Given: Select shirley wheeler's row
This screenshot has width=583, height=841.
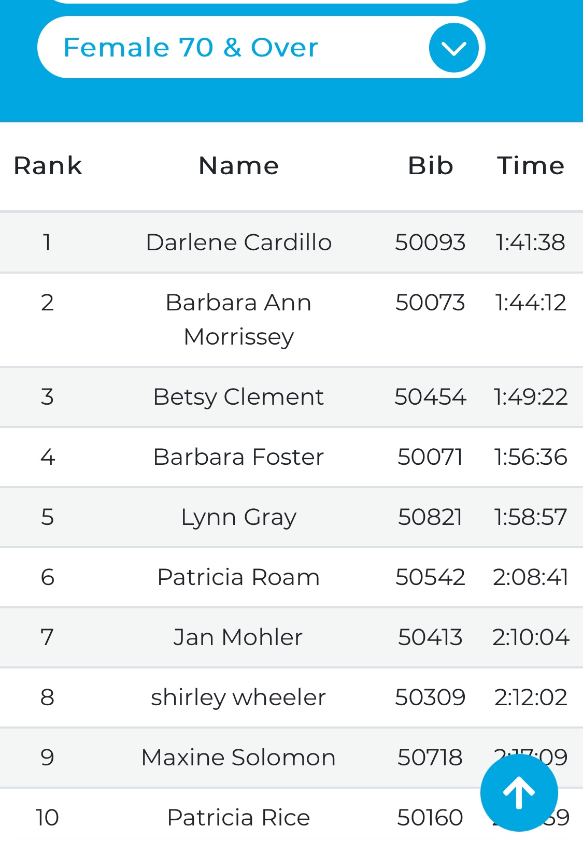Looking at the screenshot, I should coord(239,697).
